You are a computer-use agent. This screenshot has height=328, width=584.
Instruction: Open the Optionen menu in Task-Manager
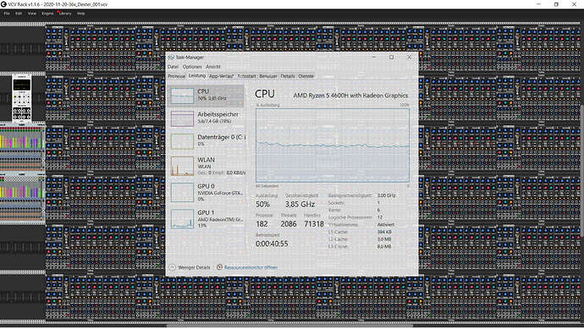(192, 67)
